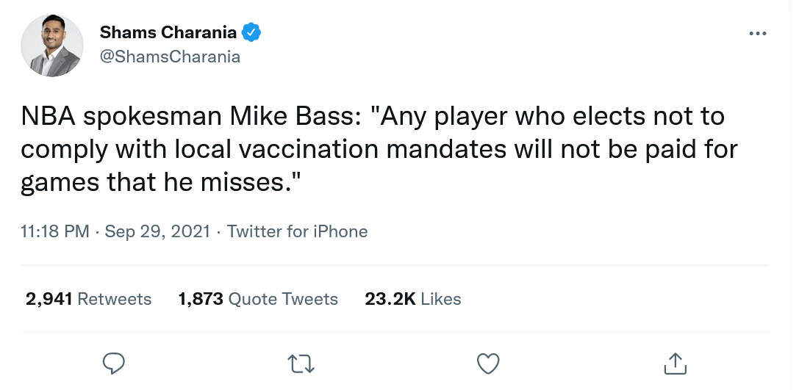799x390 pixels.
Task: View the 2,941 Retweets list
Action: point(88,299)
